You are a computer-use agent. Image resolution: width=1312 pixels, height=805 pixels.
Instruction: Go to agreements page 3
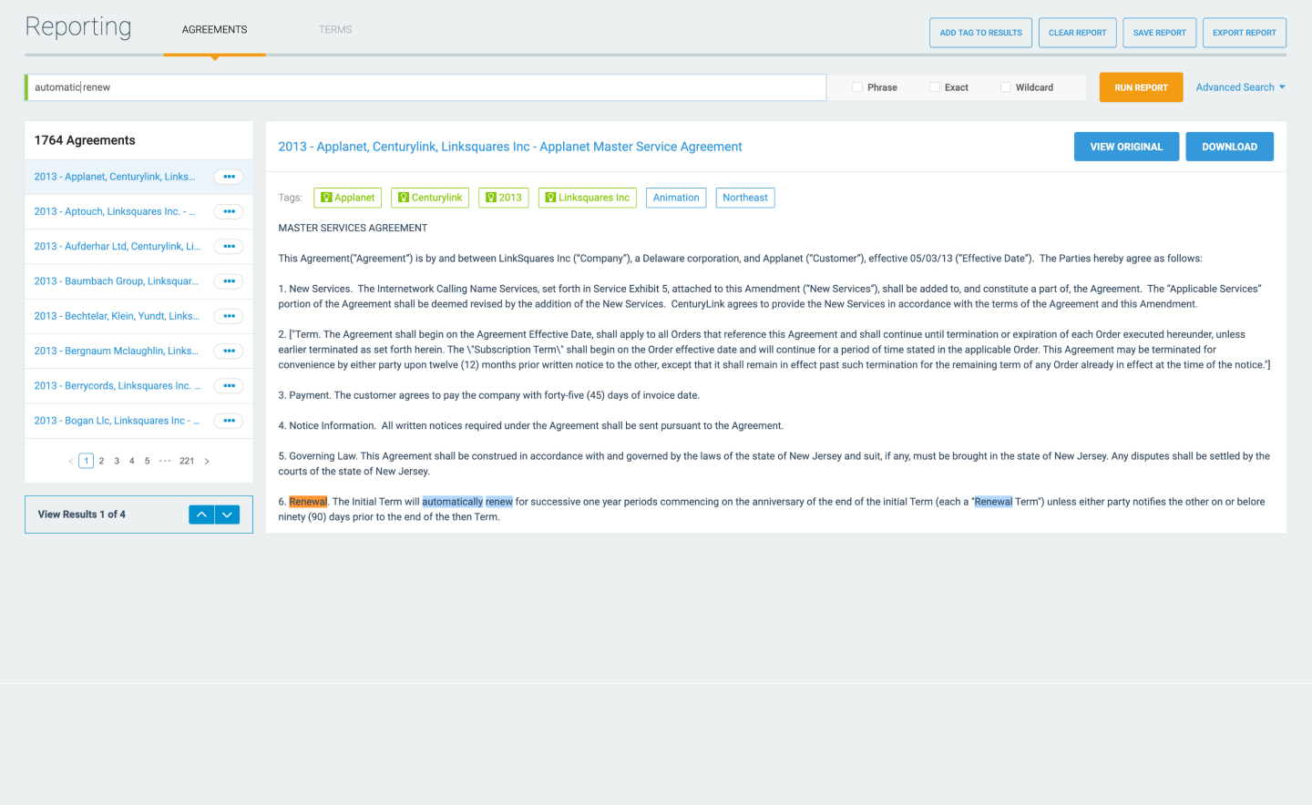pos(117,461)
